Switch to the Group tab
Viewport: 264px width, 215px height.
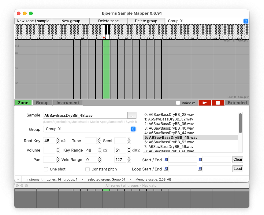pyautogui.click(x=42, y=103)
